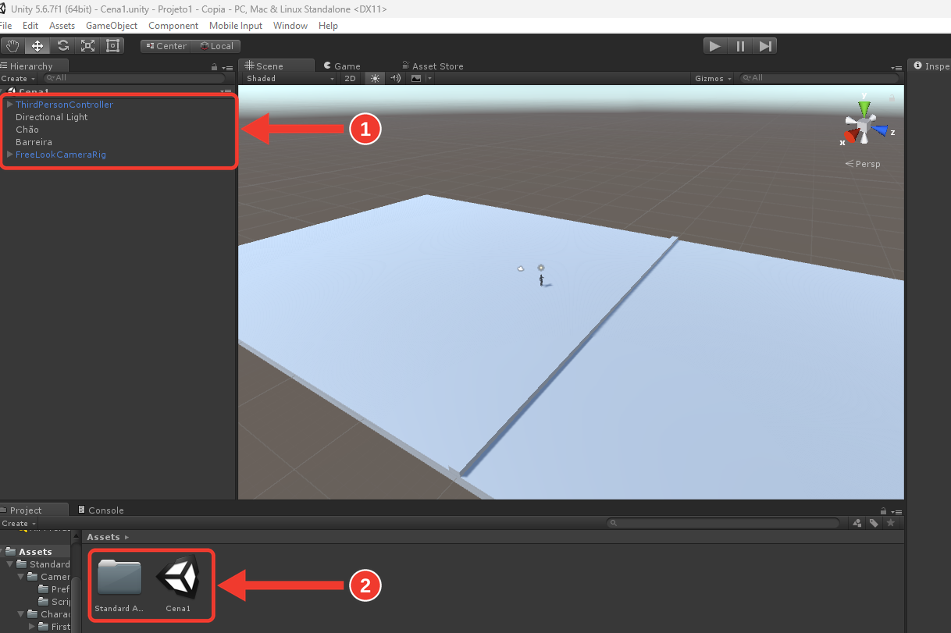The height and width of the screenshot is (633, 951).
Task: Open the Scene panel options menu
Action: [896, 68]
